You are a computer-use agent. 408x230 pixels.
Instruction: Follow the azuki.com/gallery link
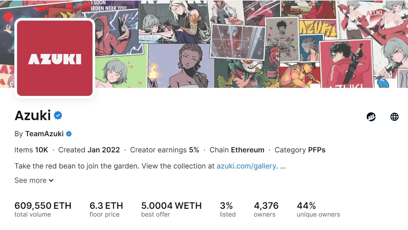tap(246, 166)
